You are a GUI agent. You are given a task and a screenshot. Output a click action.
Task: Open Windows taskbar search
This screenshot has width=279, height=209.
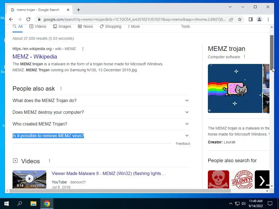[x=20, y=204]
